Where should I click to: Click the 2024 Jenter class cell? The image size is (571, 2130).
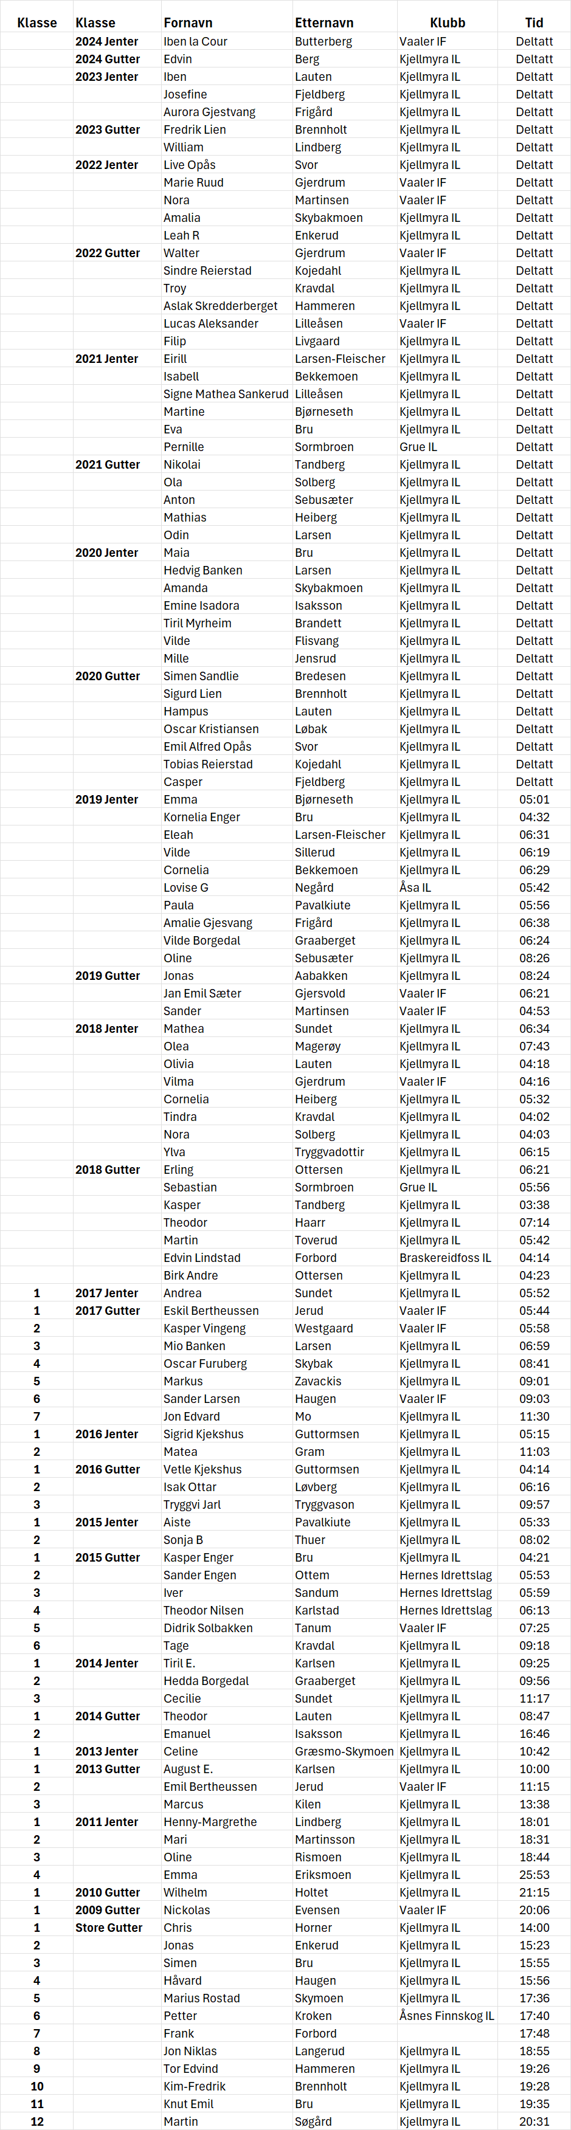107,41
